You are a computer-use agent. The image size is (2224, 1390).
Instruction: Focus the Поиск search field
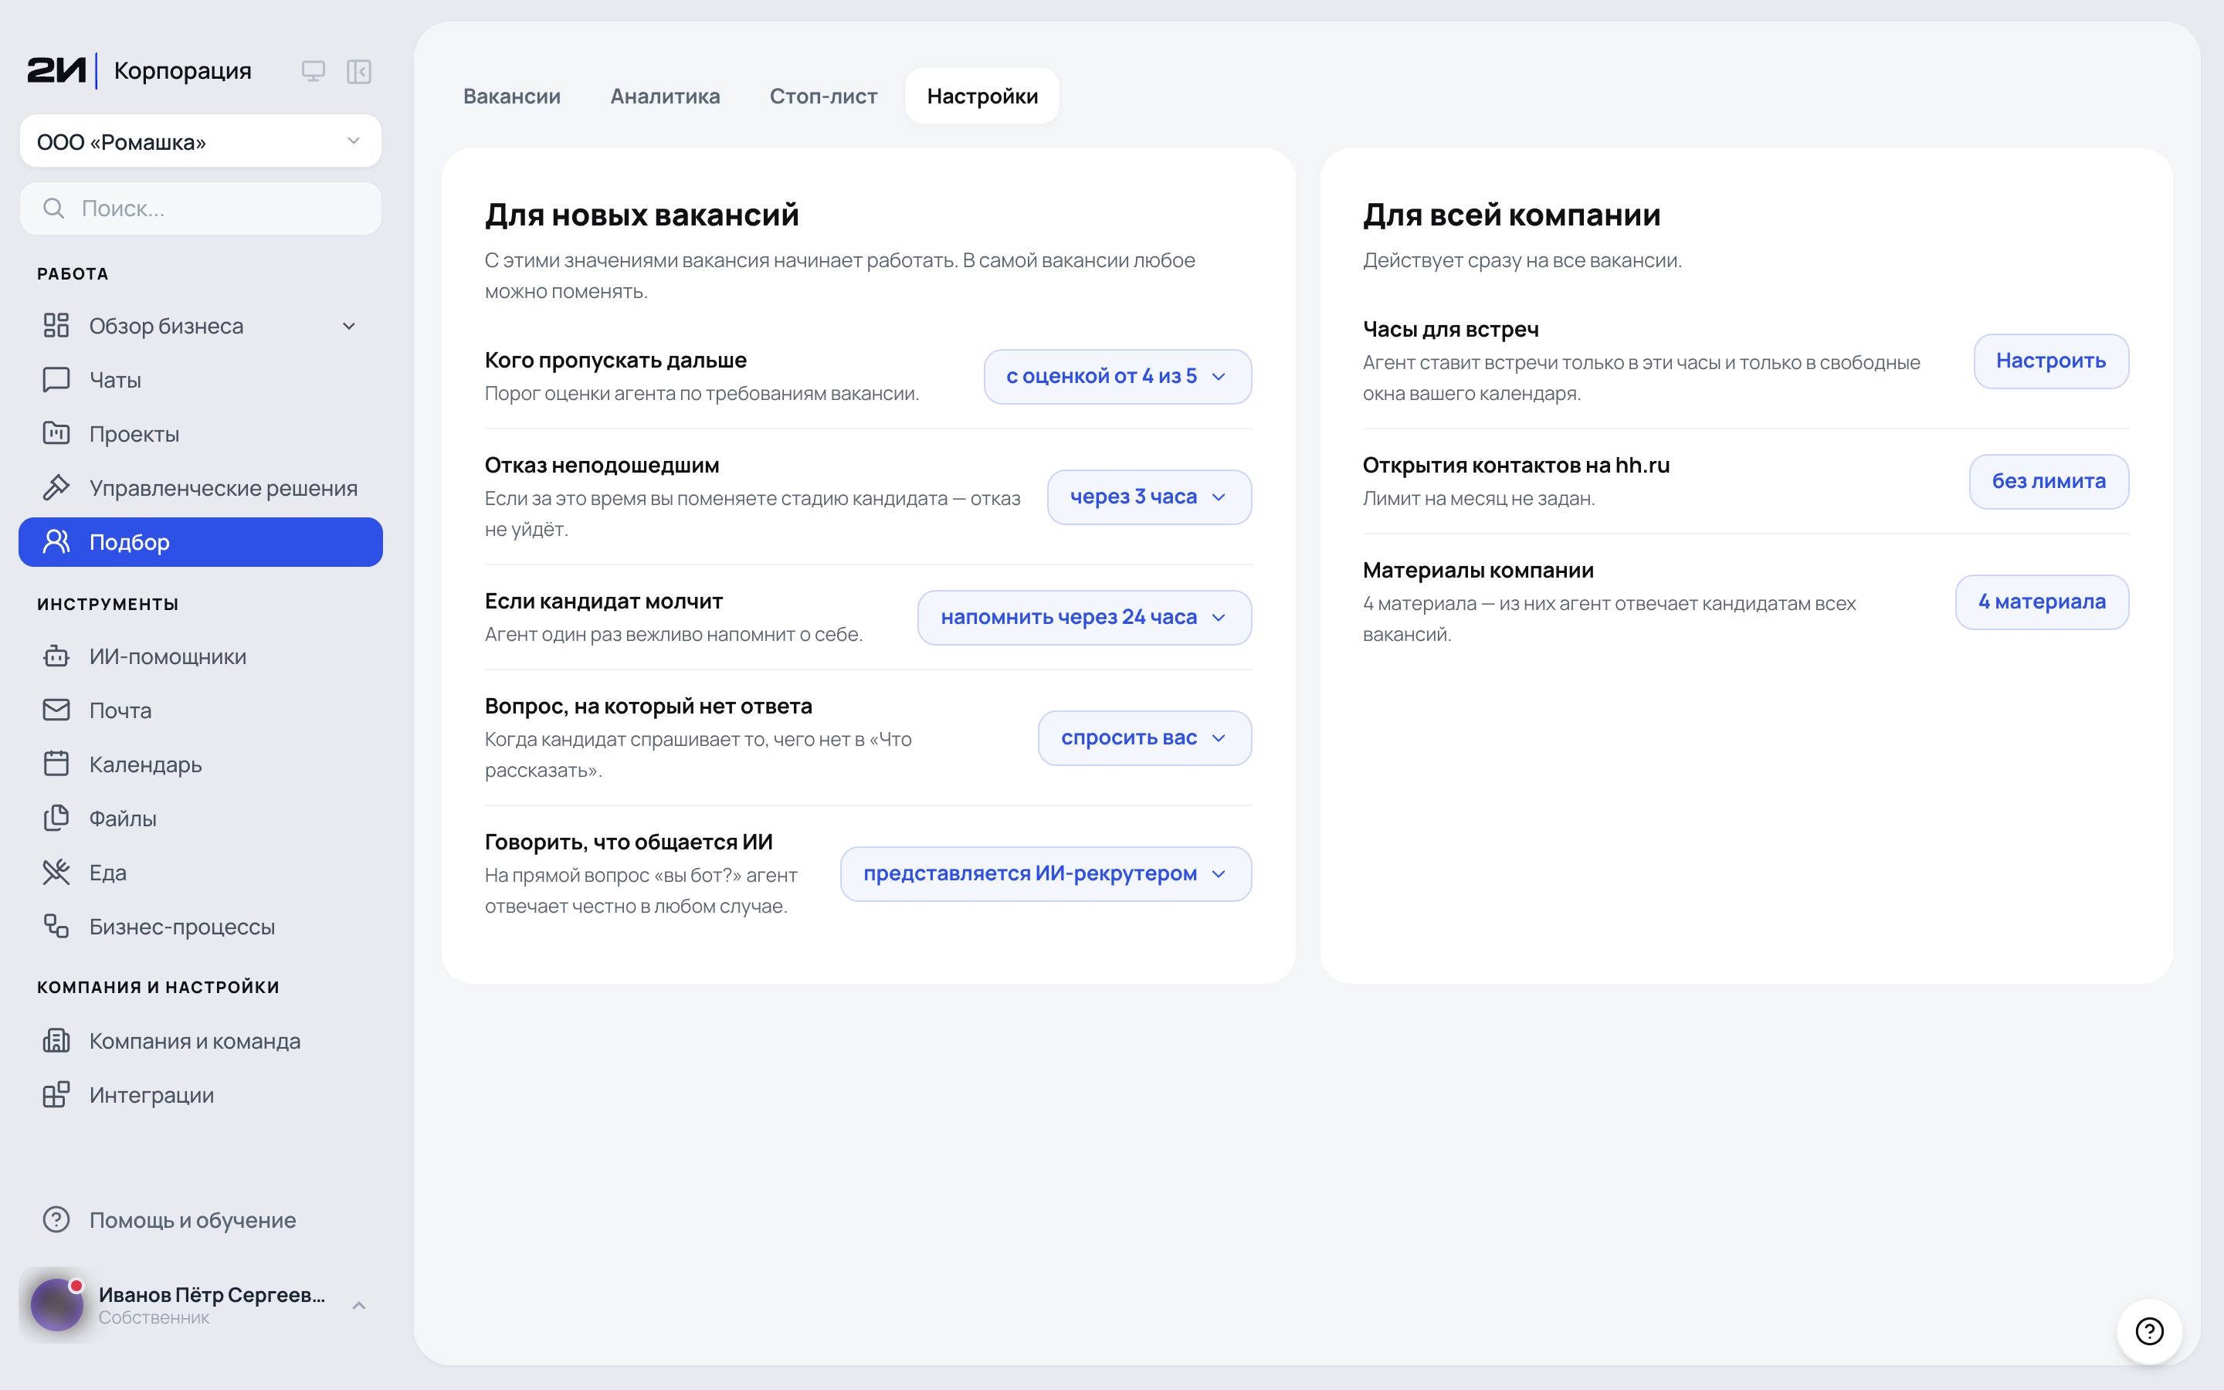point(200,208)
